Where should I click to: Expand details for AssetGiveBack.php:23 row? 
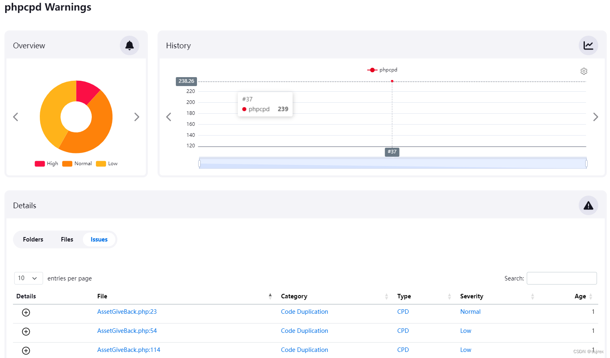click(26, 313)
